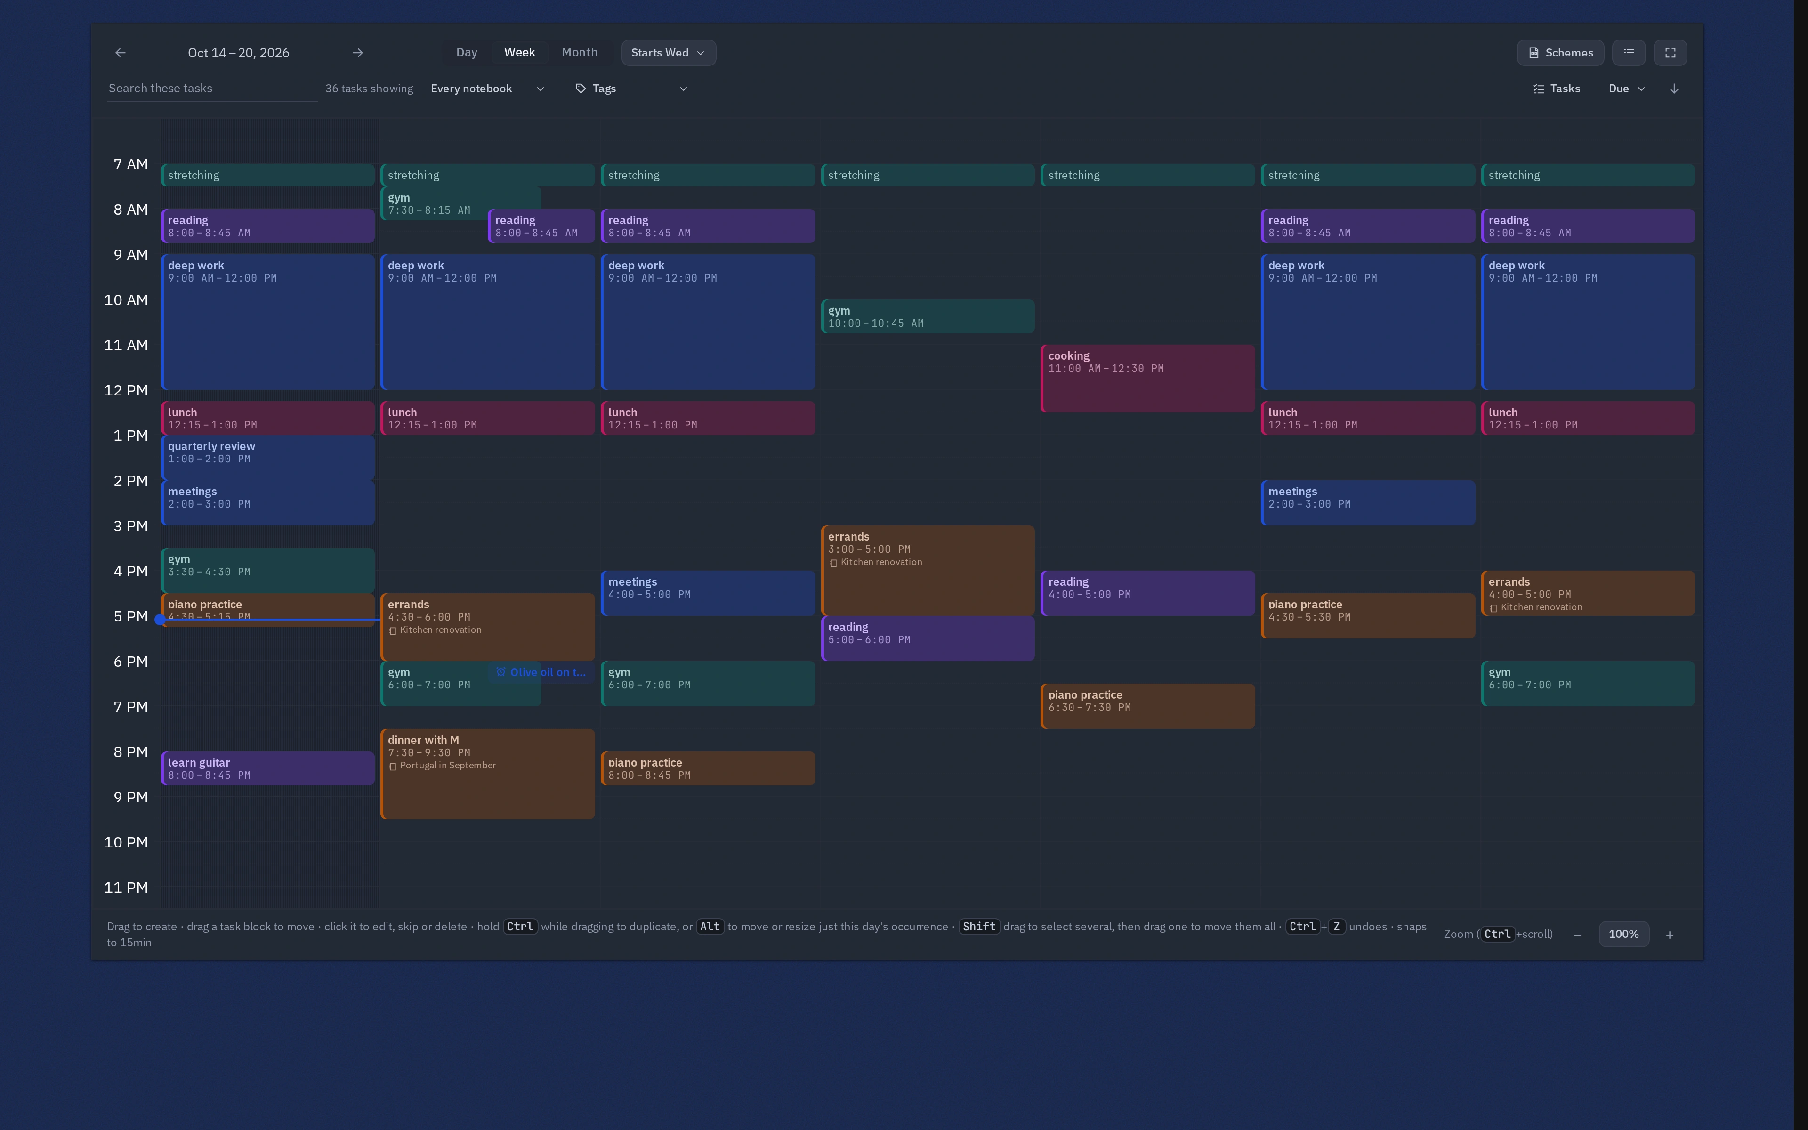
Task: Click the piano practice 6:30–7:30 PM block
Action: click(x=1147, y=706)
